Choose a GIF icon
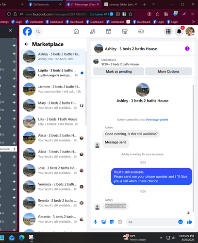198x243 pixels. (120, 222)
